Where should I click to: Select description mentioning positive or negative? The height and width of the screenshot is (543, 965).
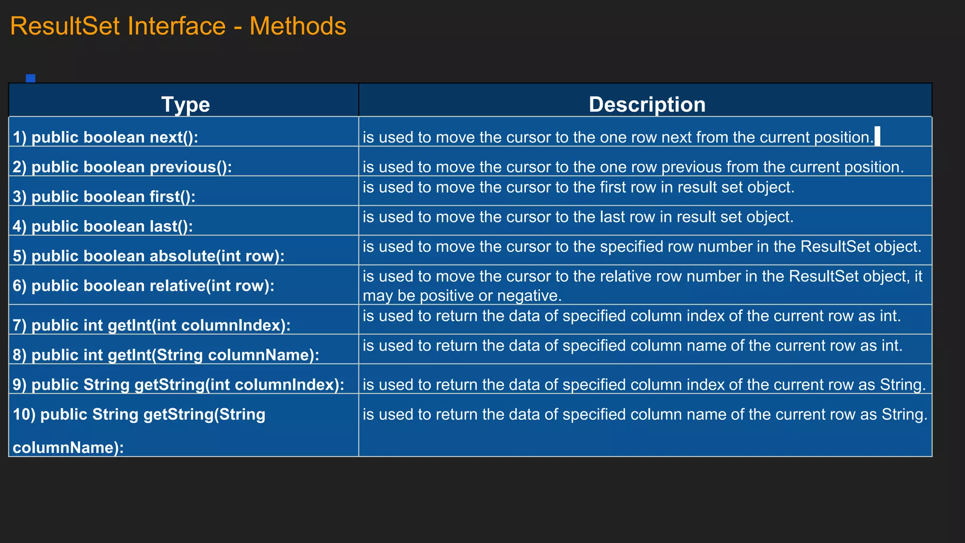click(x=642, y=286)
